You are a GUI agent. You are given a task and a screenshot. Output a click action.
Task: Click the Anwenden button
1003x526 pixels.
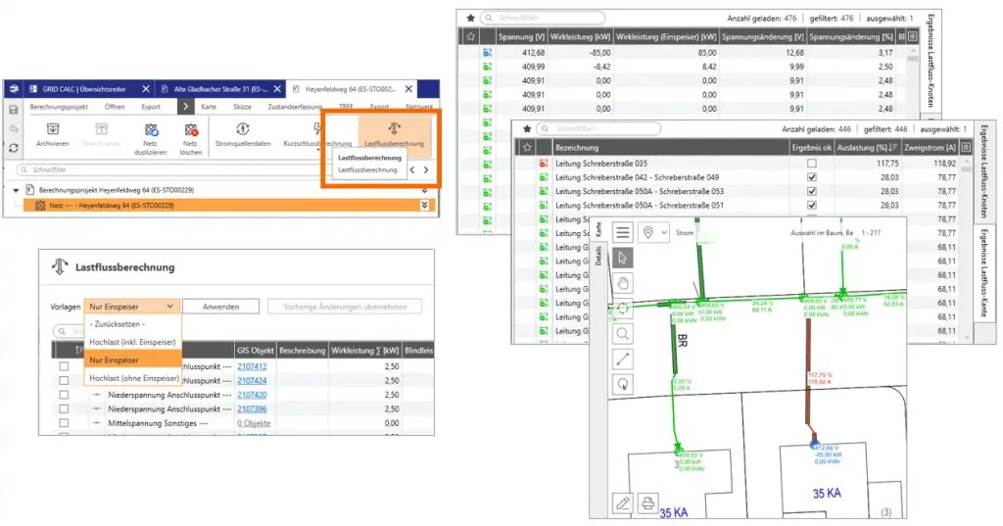click(220, 307)
